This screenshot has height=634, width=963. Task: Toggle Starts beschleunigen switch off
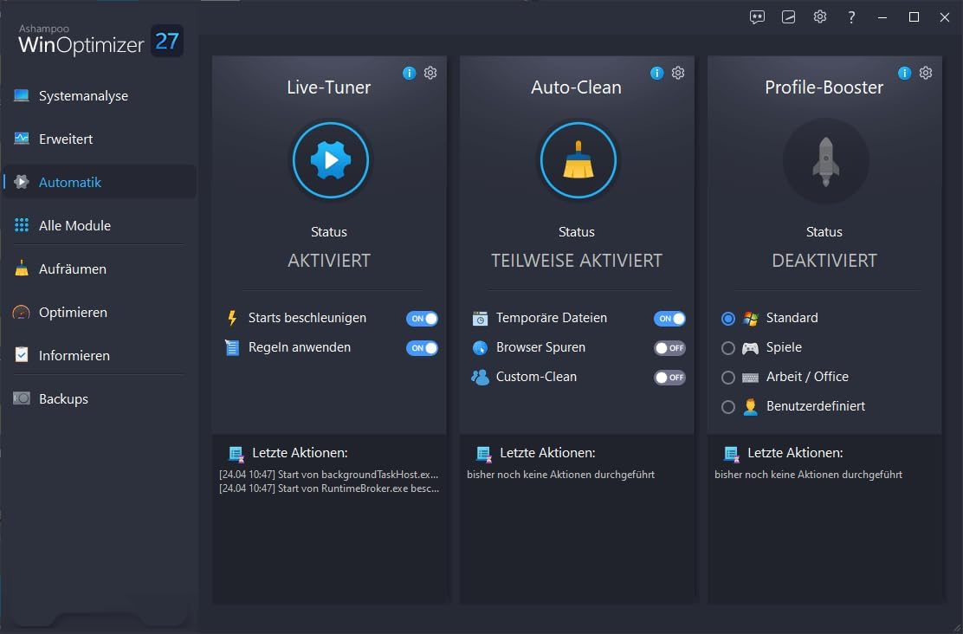422,318
